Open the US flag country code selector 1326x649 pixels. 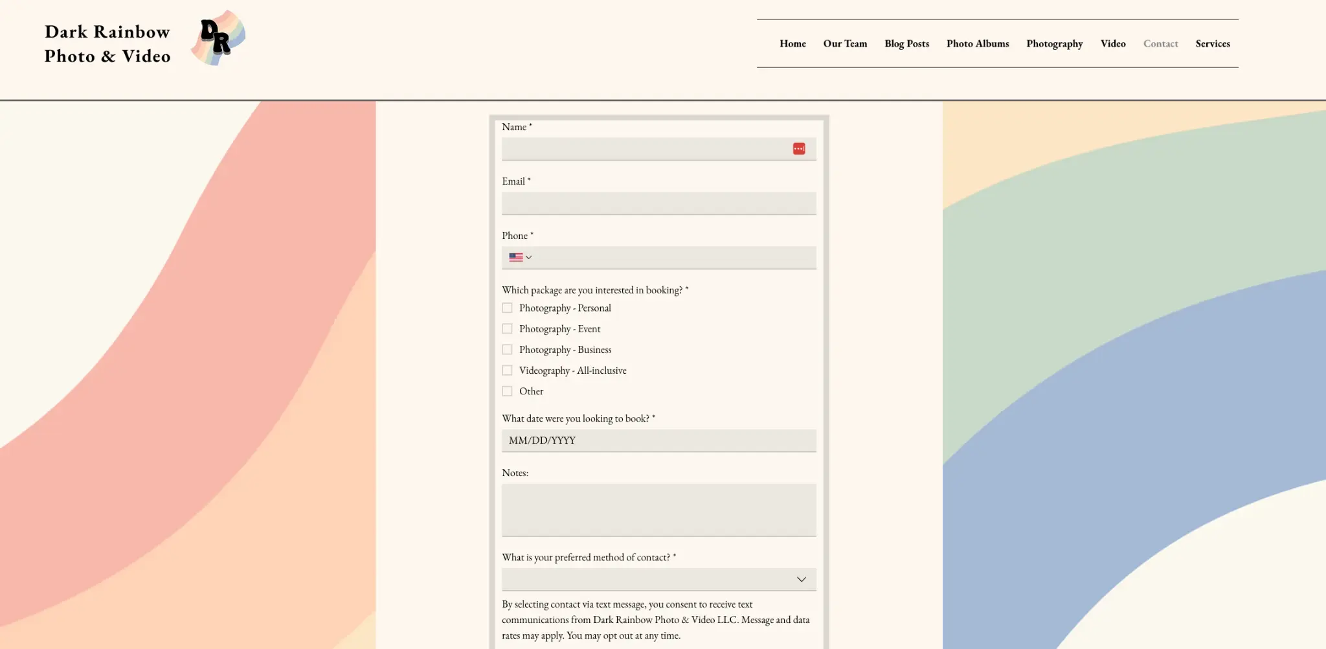(520, 257)
